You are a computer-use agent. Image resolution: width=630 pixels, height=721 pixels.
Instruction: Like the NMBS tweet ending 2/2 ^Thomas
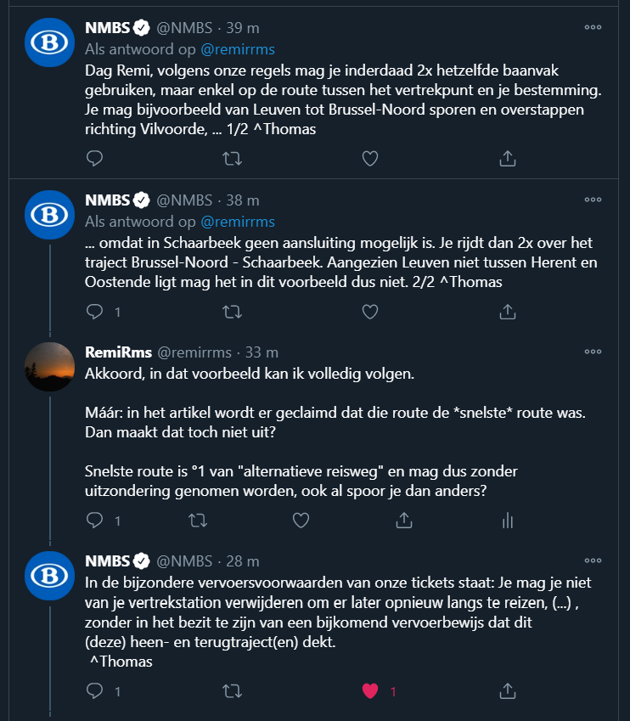[x=369, y=312]
